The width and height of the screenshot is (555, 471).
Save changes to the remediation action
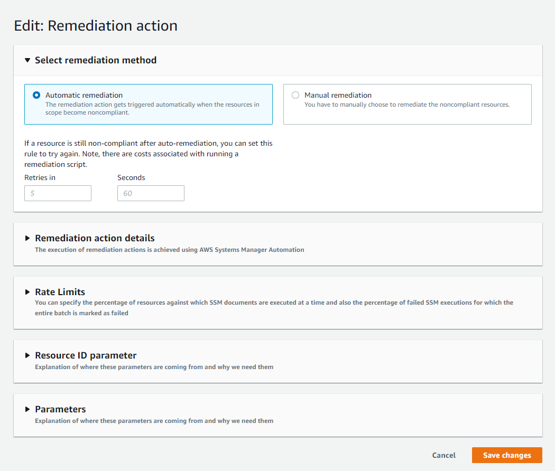pyautogui.click(x=507, y=455)
